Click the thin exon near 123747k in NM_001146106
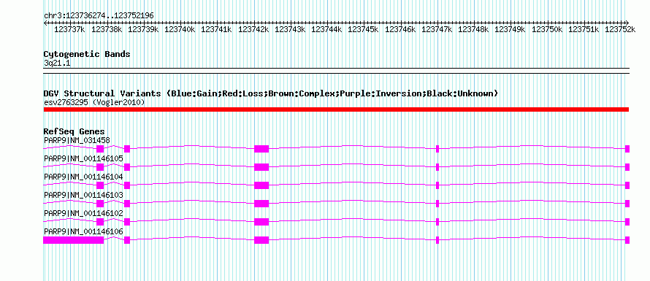Image resolution: width=650 pixels, height=281 pixels. click(x=437, y=240)
